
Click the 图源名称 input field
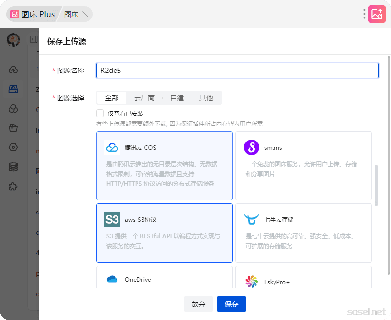(237, 71)
